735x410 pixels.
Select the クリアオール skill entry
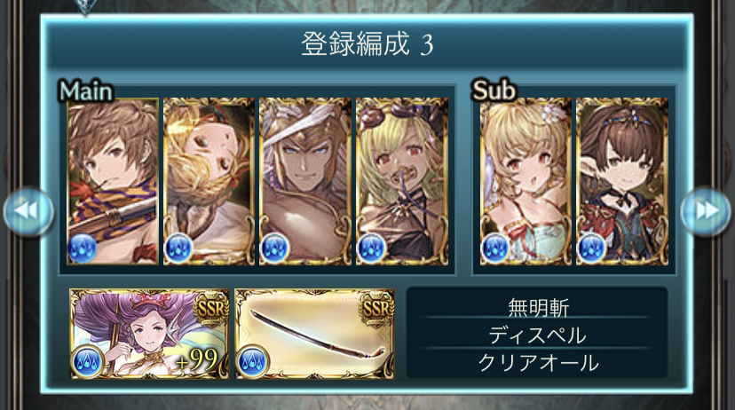[x=537, y=363]
